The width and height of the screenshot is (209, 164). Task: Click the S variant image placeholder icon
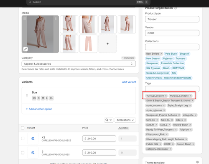pos(33,153)
